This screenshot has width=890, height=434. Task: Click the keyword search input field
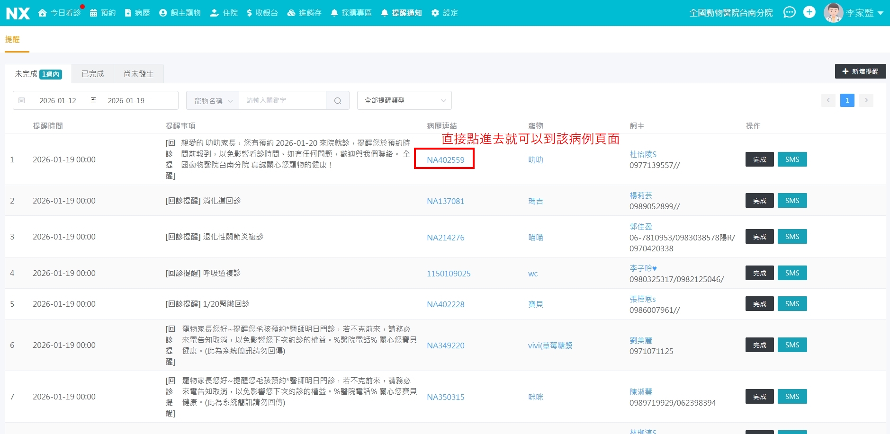(282, 100)
